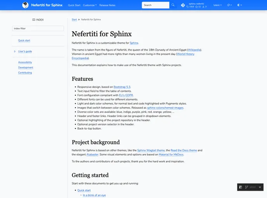This screenshot has width=267, height=198.
Task: Open Development in sidebar
Action: pyautogui.click(x=26, y=67)
